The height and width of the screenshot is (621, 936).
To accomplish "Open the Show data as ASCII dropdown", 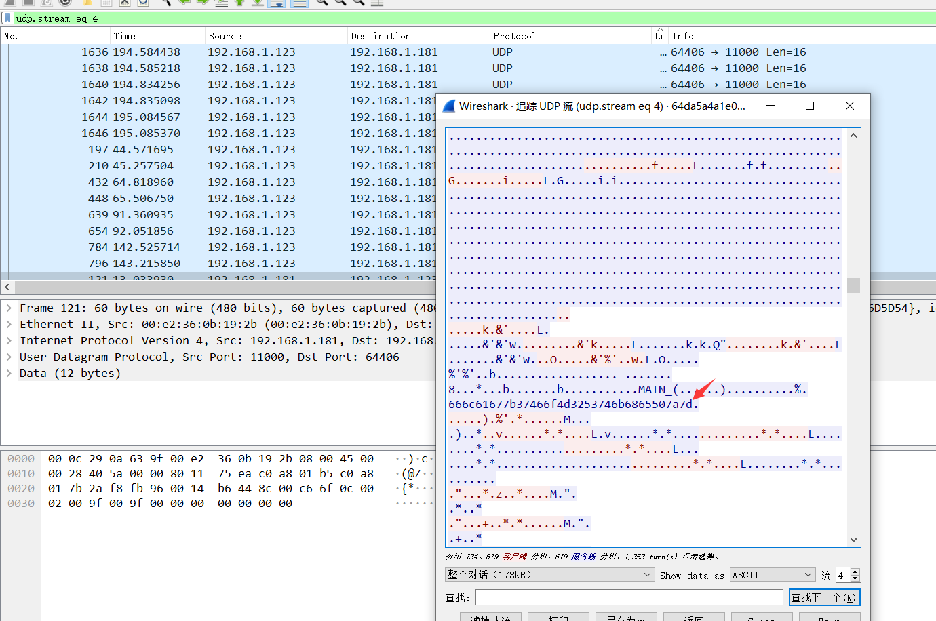I will (773, 575).
